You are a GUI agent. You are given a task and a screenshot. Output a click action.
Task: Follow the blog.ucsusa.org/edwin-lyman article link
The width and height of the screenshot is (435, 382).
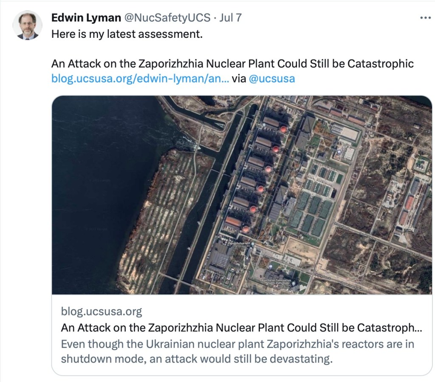click(x=140, y=78)
